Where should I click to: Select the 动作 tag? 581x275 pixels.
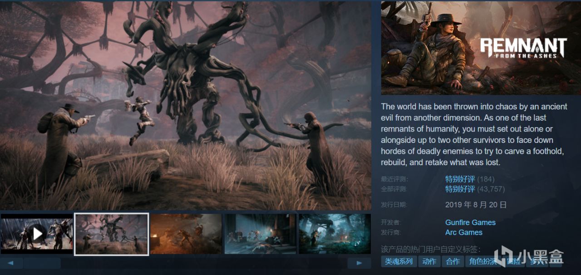[429, 261]
